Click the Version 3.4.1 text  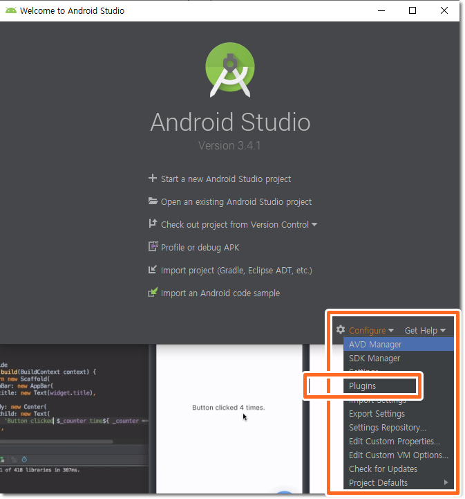pos(229,146)
